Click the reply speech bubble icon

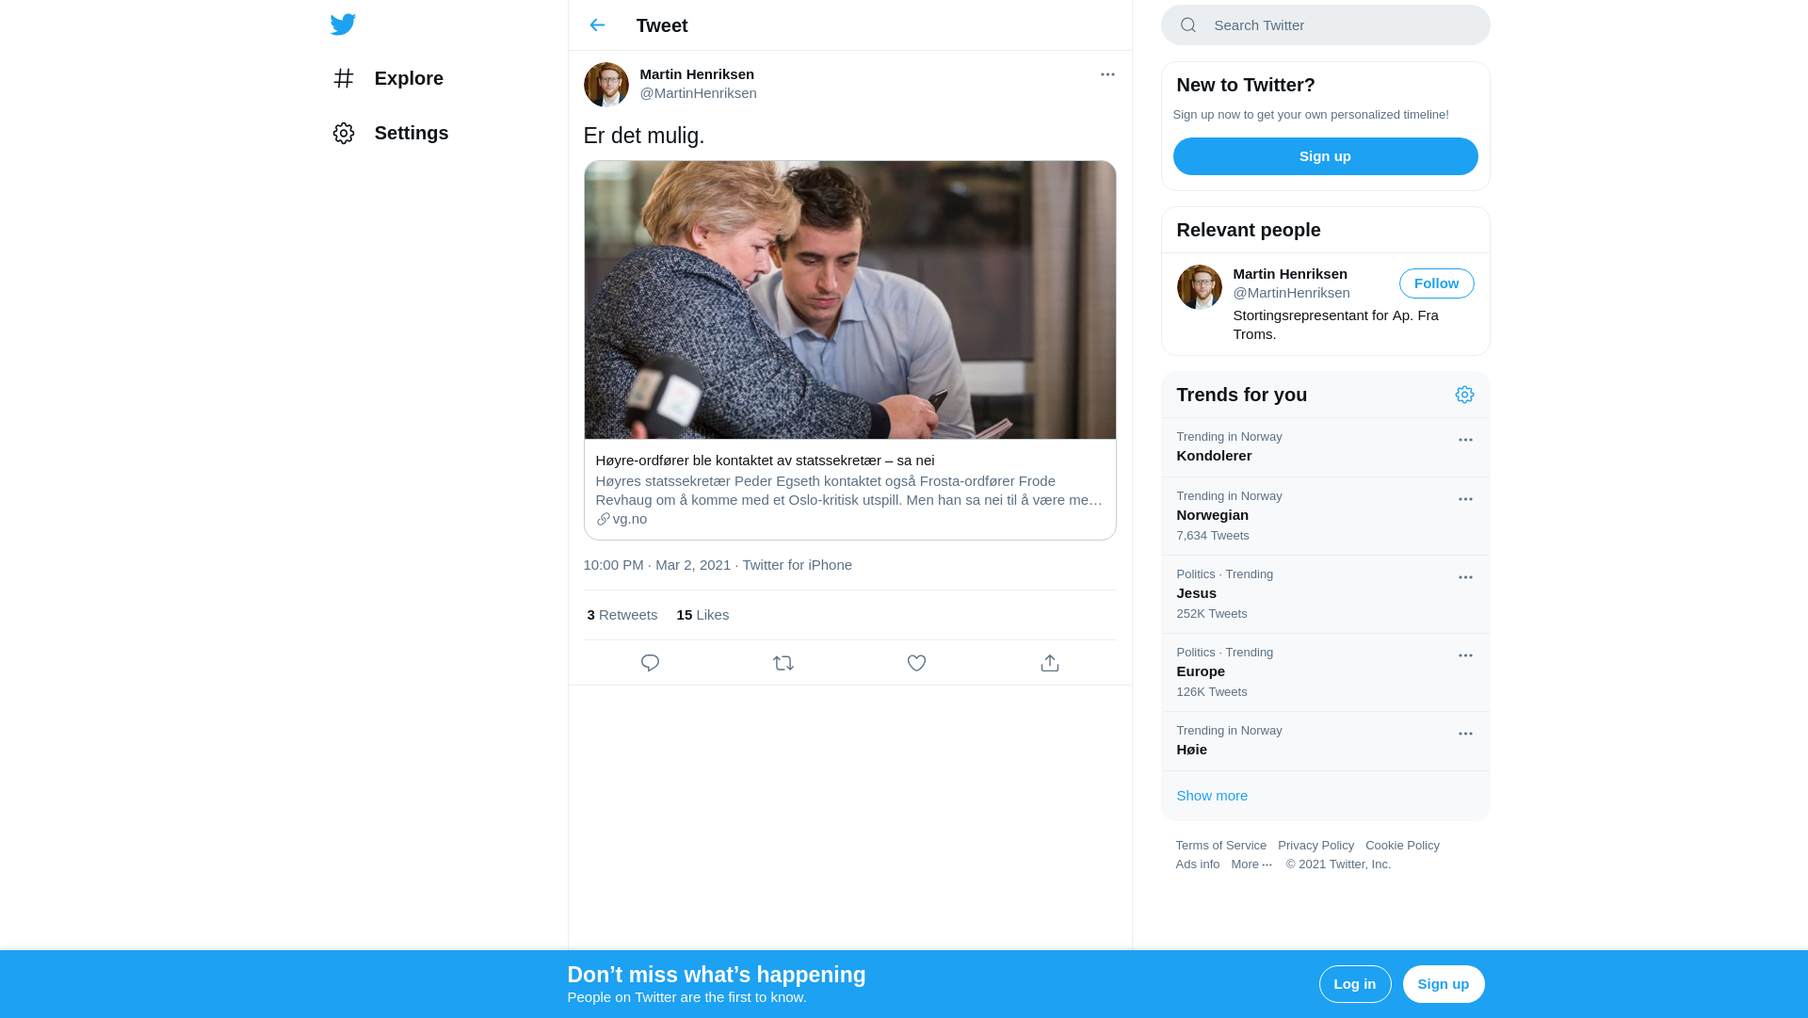tap(650, 663)
